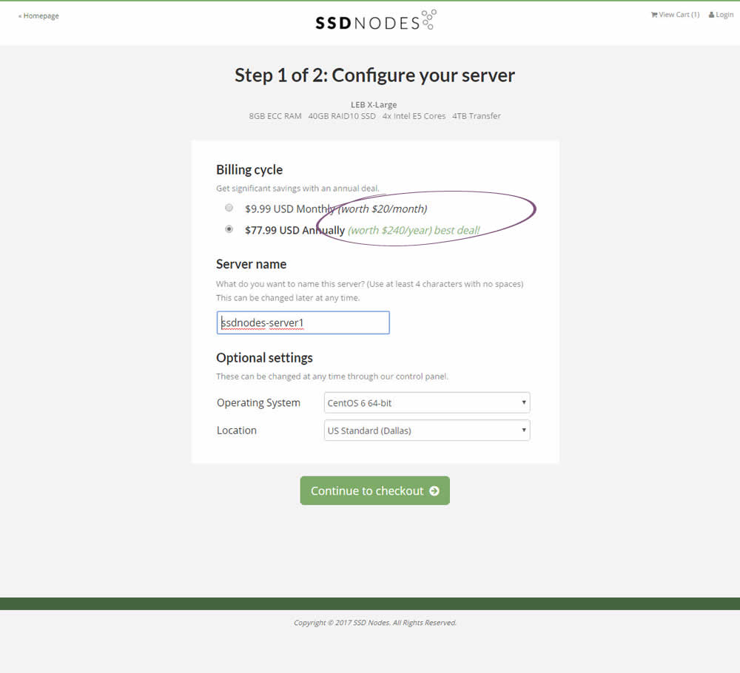Open the Operating System dropdown
The width and height of the screenshot is (740, 673).
[x=426, y=403]
